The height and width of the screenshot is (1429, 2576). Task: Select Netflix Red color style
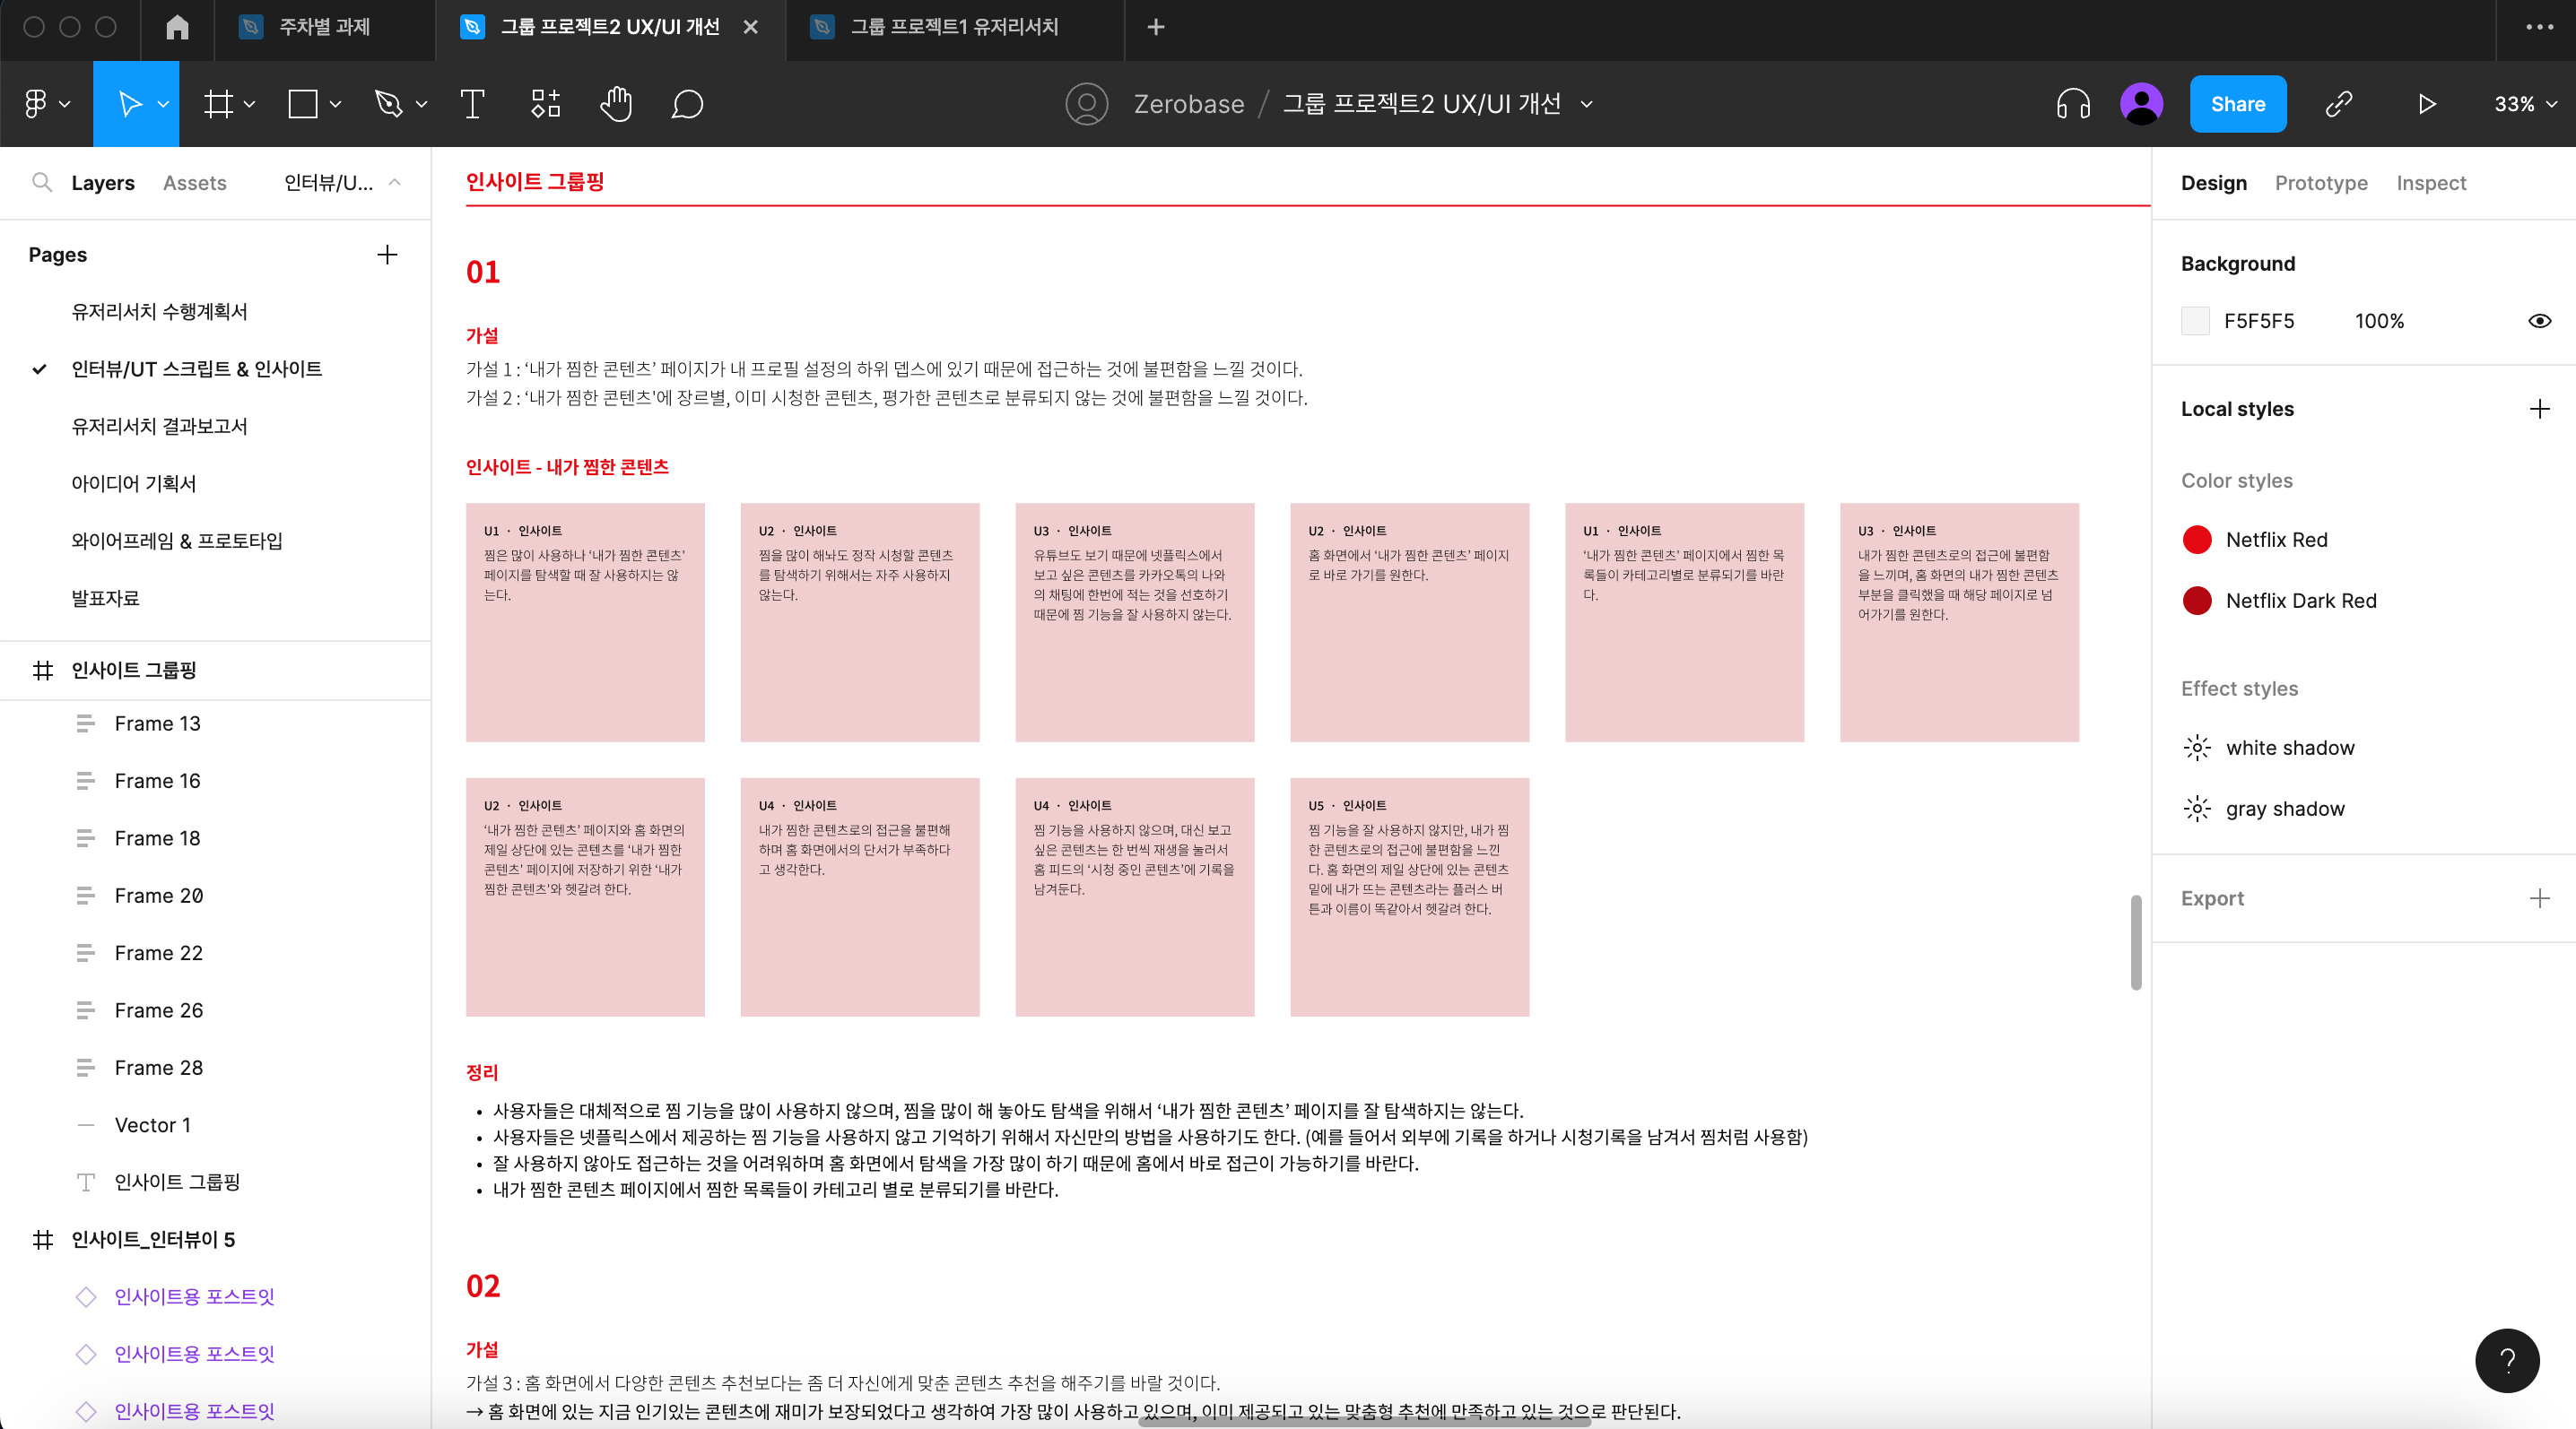(2254, 540)
